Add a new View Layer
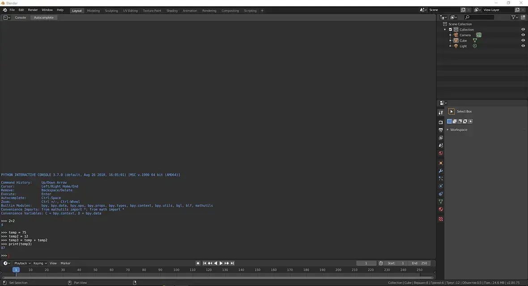This screenshot has width=528, height=286. pyautogui.click(x=518, y=10)
